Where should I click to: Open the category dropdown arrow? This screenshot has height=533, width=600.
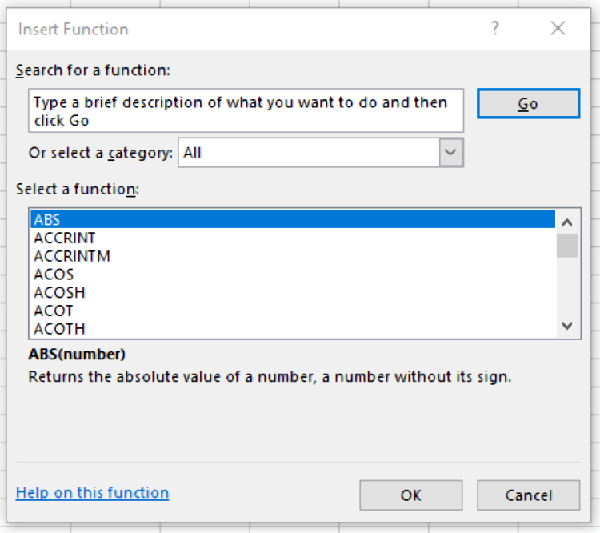pos(452,152)
